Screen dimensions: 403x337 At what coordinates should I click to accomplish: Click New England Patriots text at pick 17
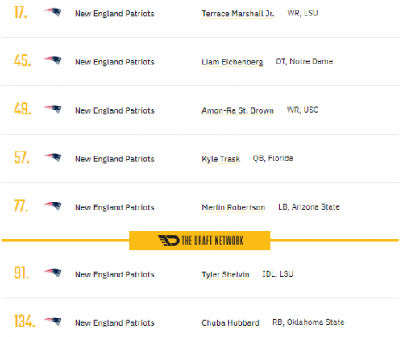(x=114, y=14)
